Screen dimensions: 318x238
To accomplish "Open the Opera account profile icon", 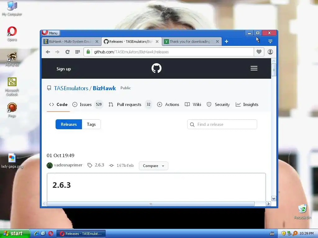I will [x=270, y=52].
